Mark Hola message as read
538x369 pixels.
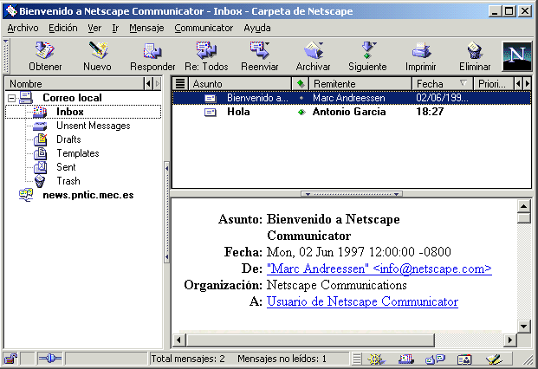point(301,112)
